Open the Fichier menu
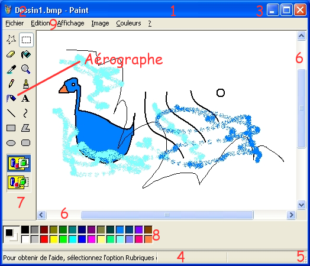This screenshot has width=310, height=266. [14, 23]
